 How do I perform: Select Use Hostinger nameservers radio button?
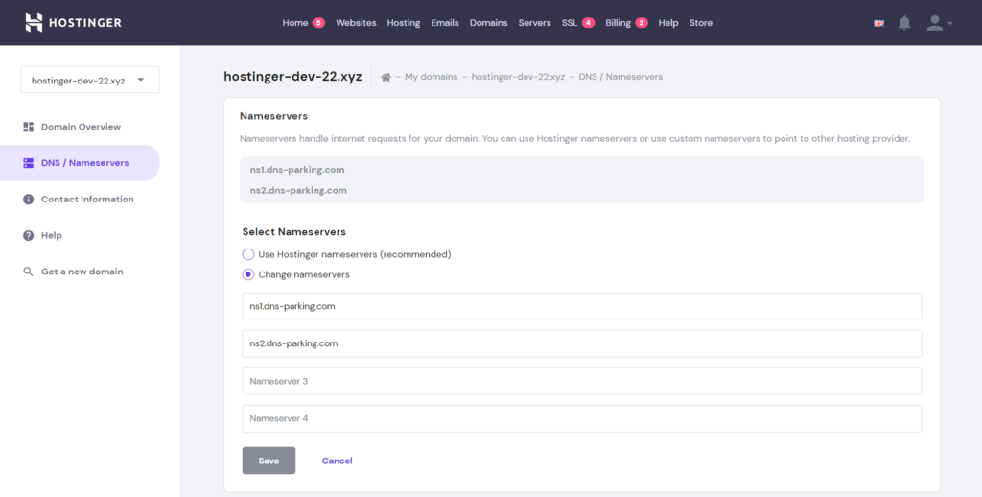pos(248,254)
